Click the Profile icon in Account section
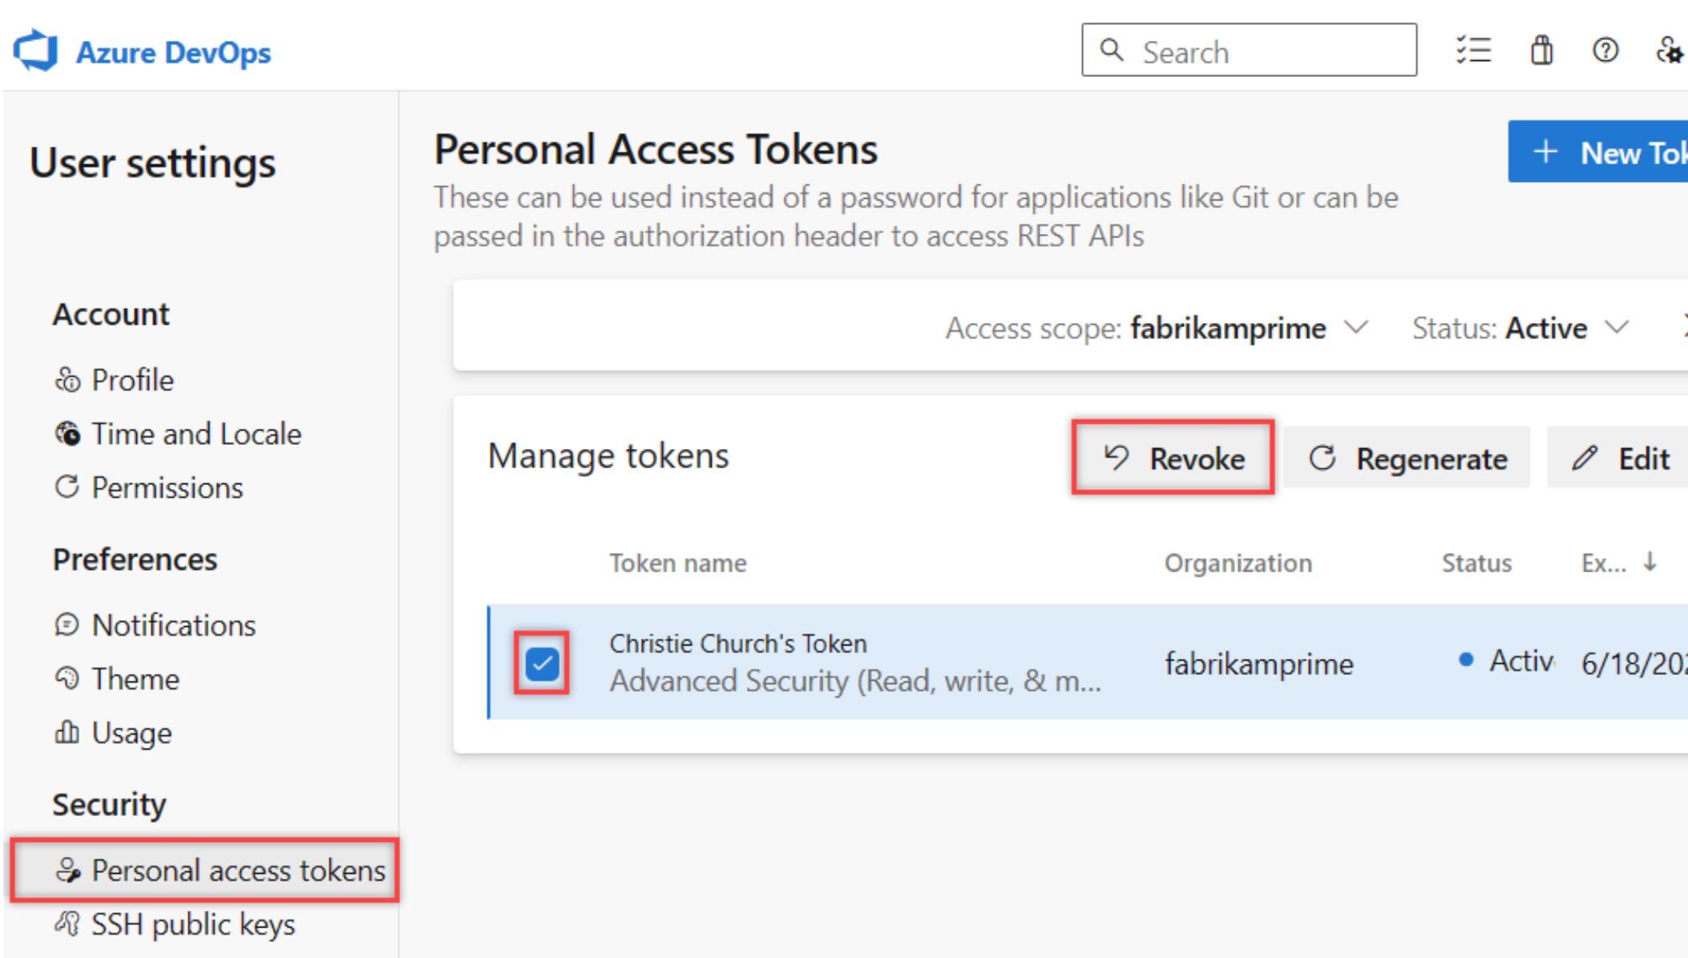 tap(67, 378)
